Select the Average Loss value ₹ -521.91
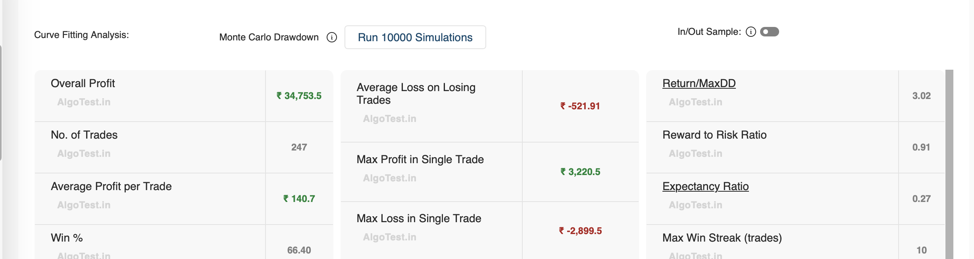Screen dimensions: 974x259 point(580,106)
